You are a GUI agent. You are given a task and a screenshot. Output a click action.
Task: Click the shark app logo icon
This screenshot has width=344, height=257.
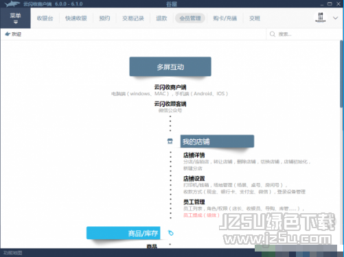(12, 4)
